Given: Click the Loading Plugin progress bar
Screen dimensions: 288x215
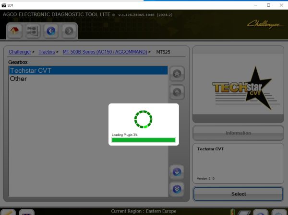Looking at the screenshot, I should point(144,140).
